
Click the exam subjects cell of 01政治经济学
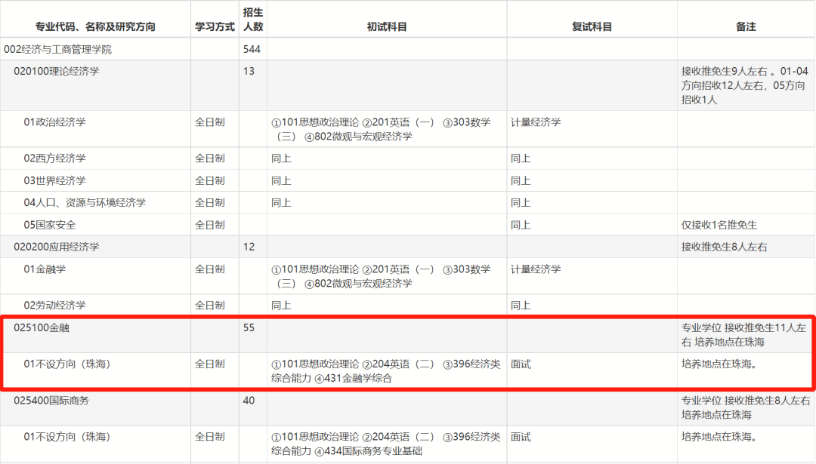point(381,129)
